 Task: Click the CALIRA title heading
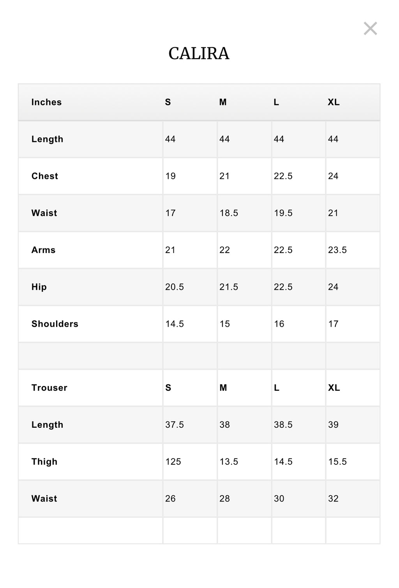pyautogui.click(x=199, y=53)
